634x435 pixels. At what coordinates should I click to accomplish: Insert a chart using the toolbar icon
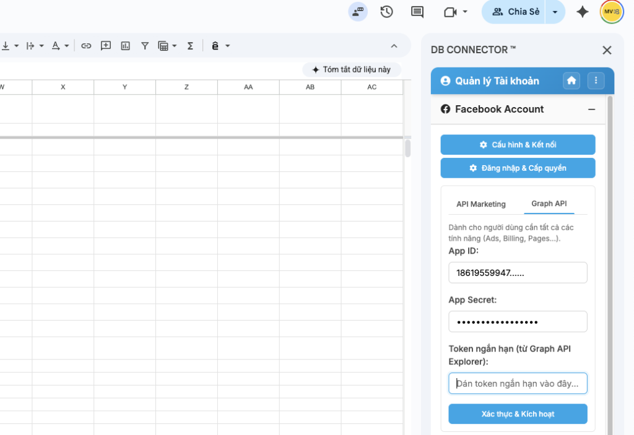(x=126, y=46)
